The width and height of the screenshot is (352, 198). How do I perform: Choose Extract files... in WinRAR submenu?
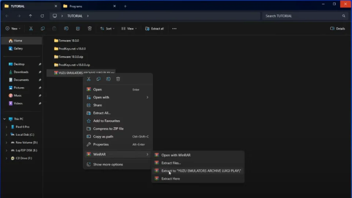pyautogui.click(x=198, y=163)
